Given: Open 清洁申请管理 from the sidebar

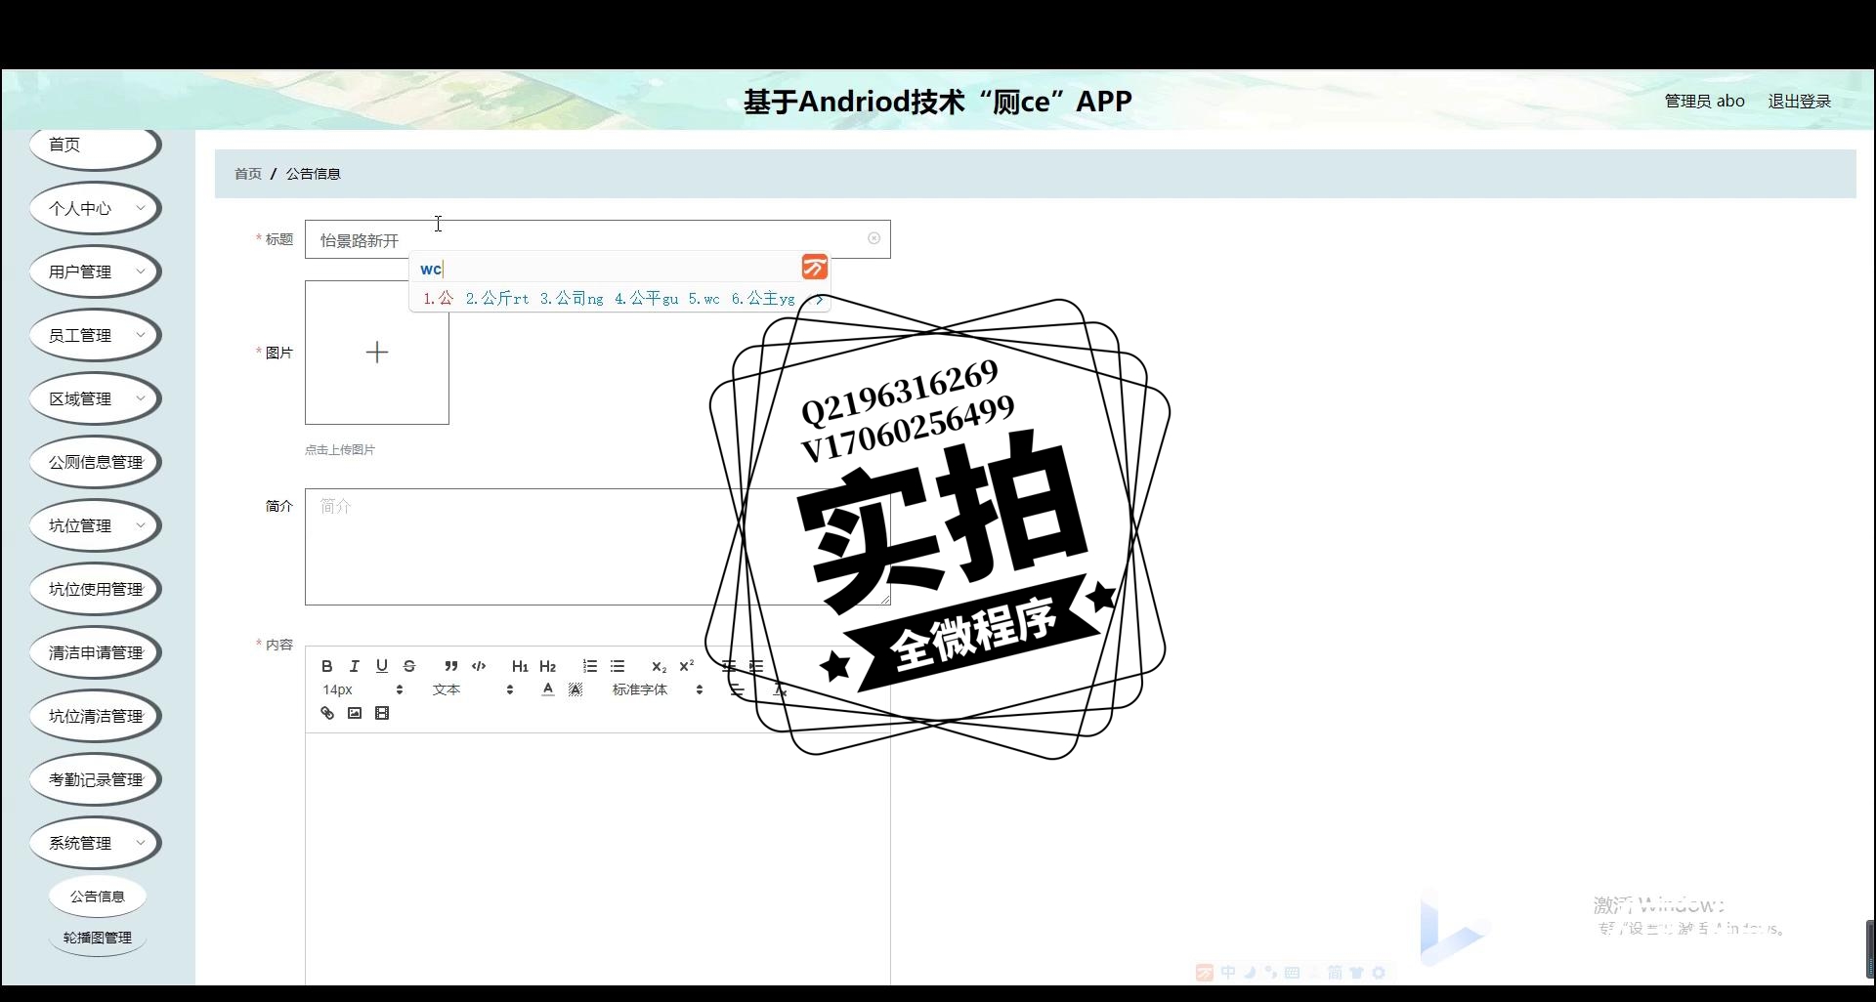Looking at the screenshot, I should coord(95,652).
